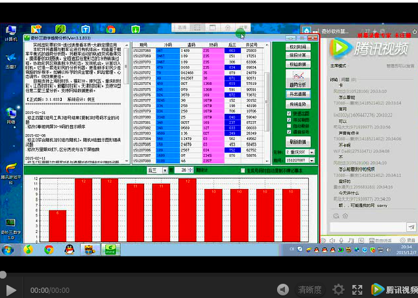Screen dimensions: 418x298
Task: Toggle the first checkbox in green panel
Action: (290, 113)
